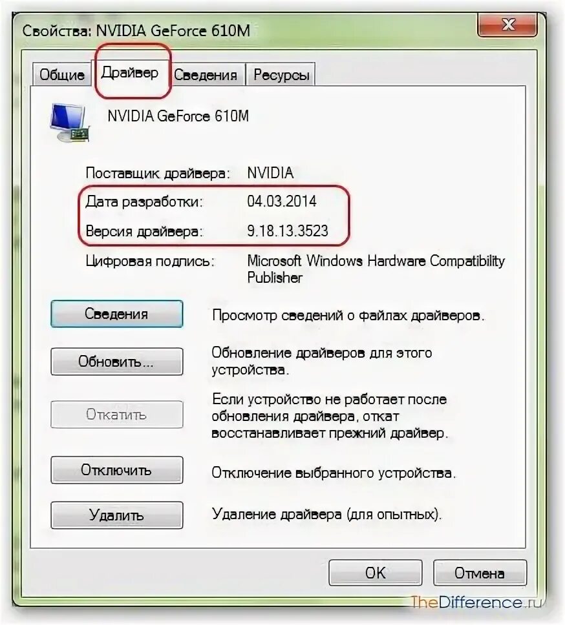The width and height of the screenshot is (565, 625).
Task: Disable the device with the Отключить button
Action: (x=116, y=470)
